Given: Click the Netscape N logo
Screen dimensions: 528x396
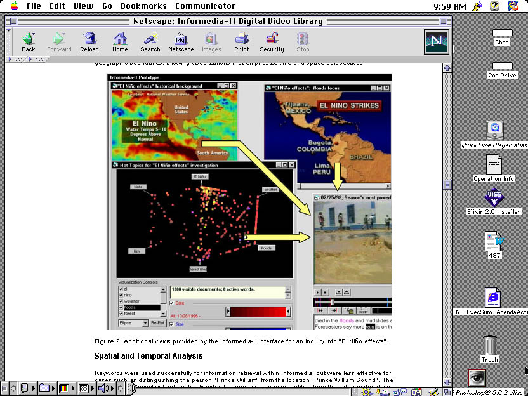Looking at the screenshot, I should 437,41.
